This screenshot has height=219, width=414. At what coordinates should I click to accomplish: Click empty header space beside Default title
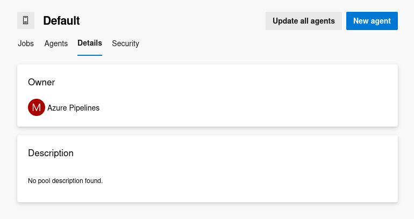172,20
